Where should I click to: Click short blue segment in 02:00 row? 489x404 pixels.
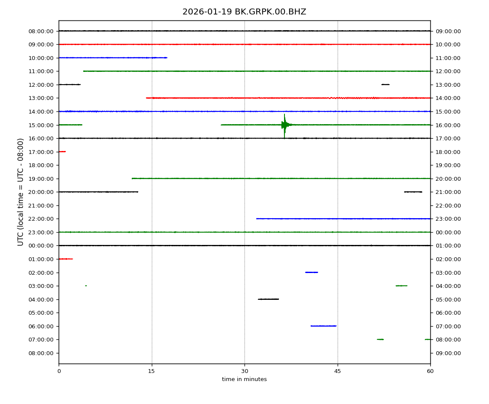(x=311, y=272)
